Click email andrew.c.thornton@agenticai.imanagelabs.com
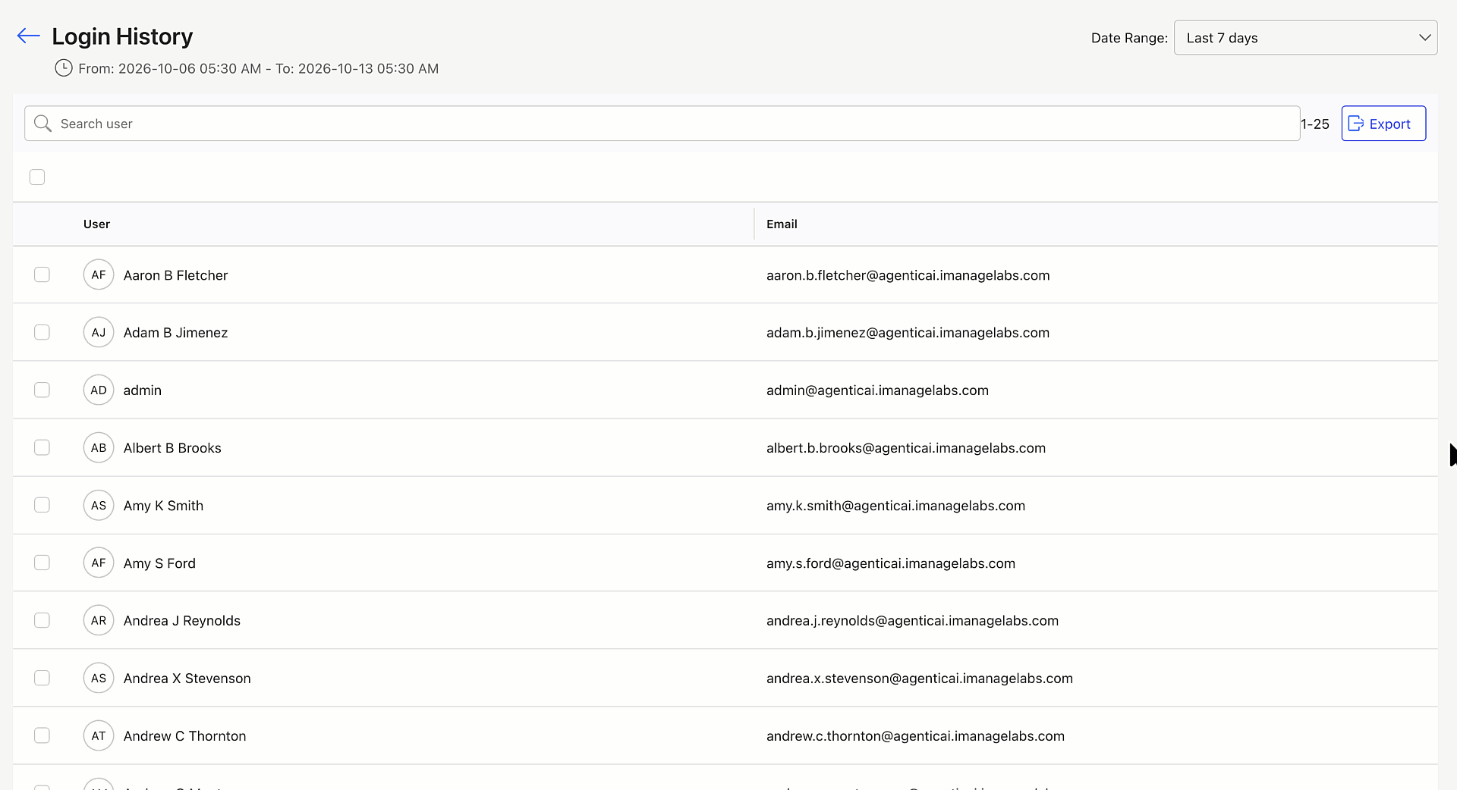This screenshot has height=790, width=1457. click(915, 736)
